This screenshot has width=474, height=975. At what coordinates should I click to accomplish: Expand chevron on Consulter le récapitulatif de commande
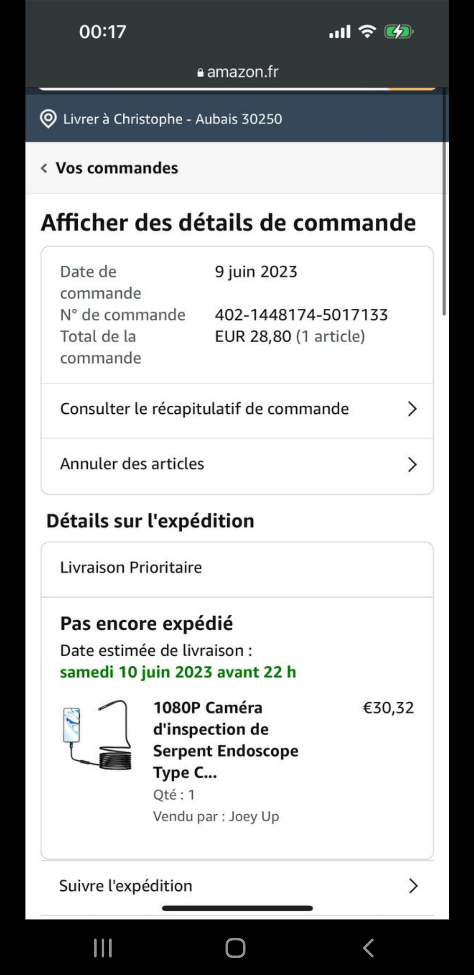pyautogui.click(x=412, y=409)
